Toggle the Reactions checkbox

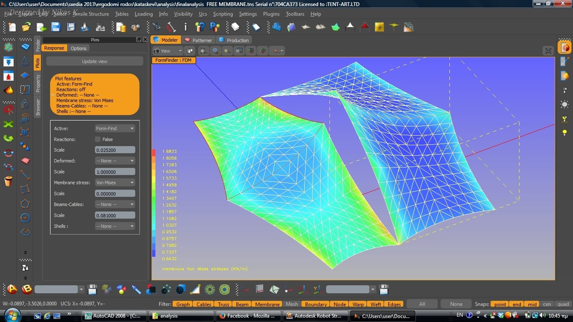click(98, 139)
